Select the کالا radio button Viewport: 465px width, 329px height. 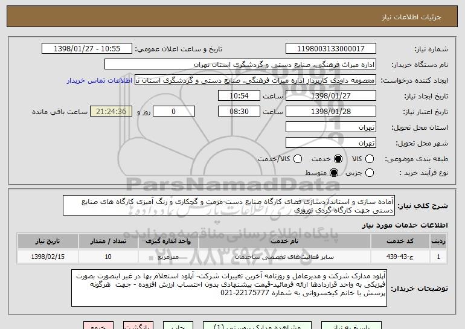(x=370, y=159)
